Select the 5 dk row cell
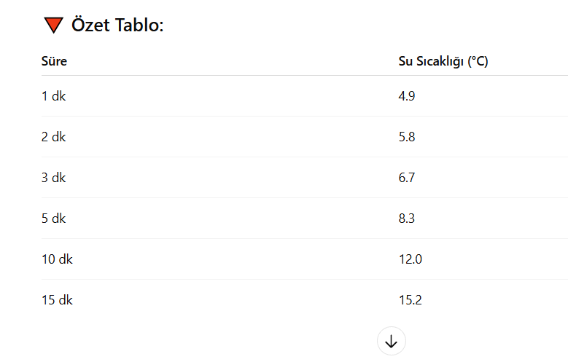The image size is (568, 362). [x=54, y=219]
